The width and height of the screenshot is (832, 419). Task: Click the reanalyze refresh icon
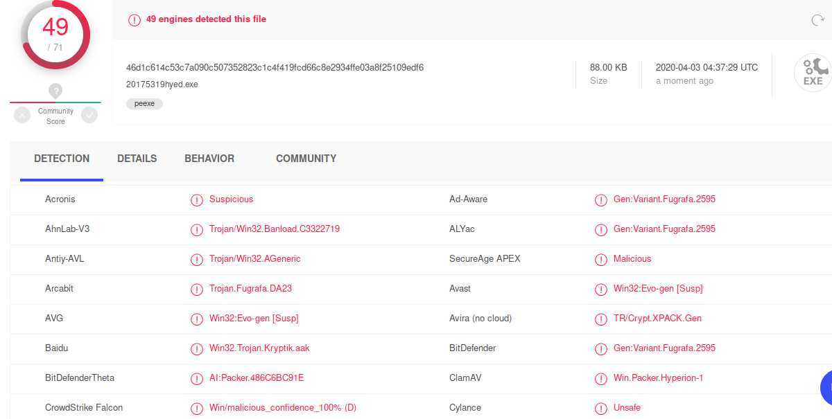click(817, 20)
